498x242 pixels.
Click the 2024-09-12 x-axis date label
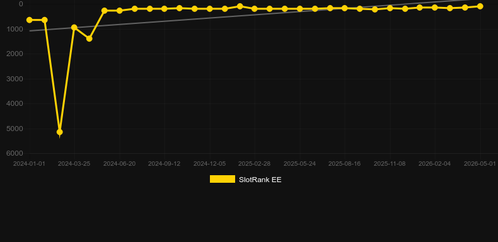click(x=164, y=164)
